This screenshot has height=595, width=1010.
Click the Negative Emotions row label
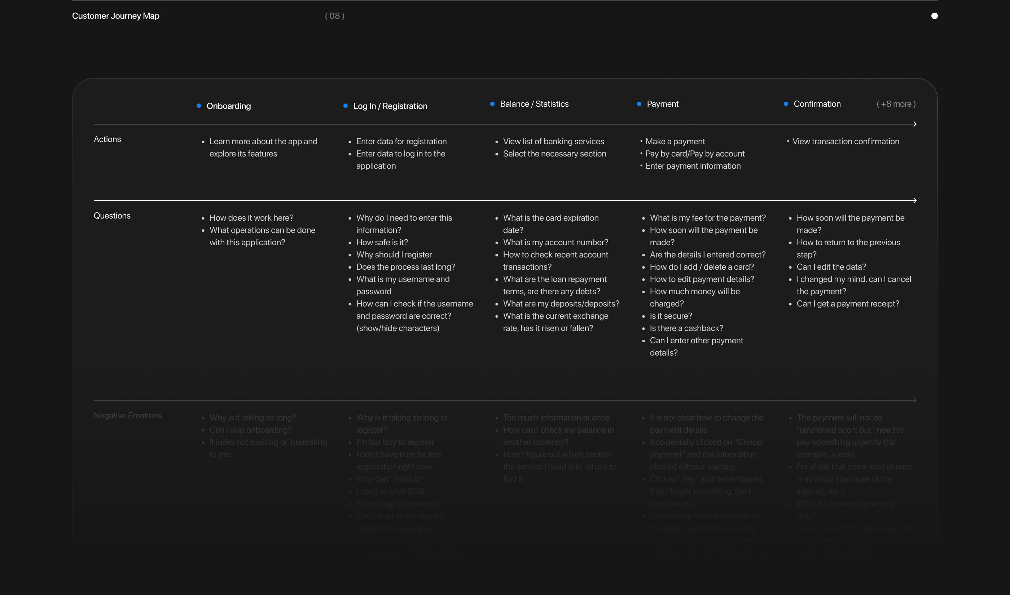point(127,415)
